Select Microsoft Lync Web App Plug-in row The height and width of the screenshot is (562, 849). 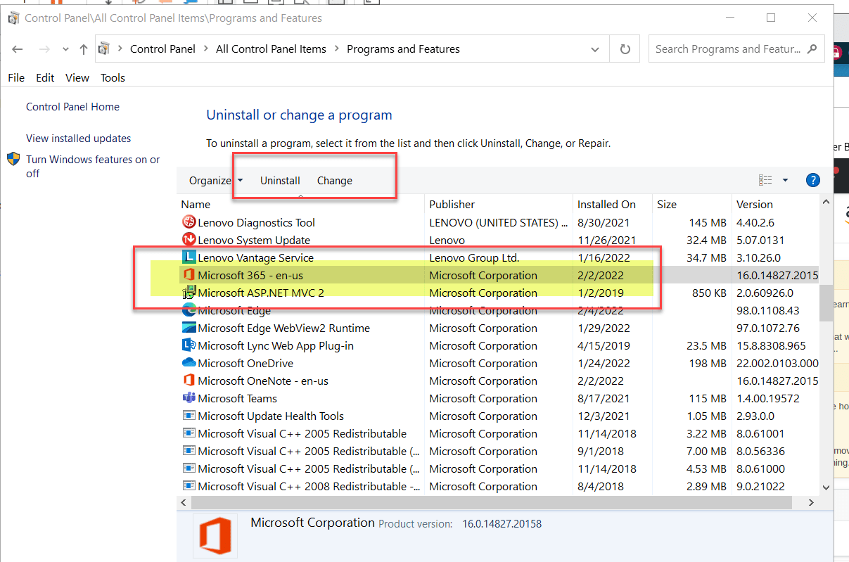point(499,345)
